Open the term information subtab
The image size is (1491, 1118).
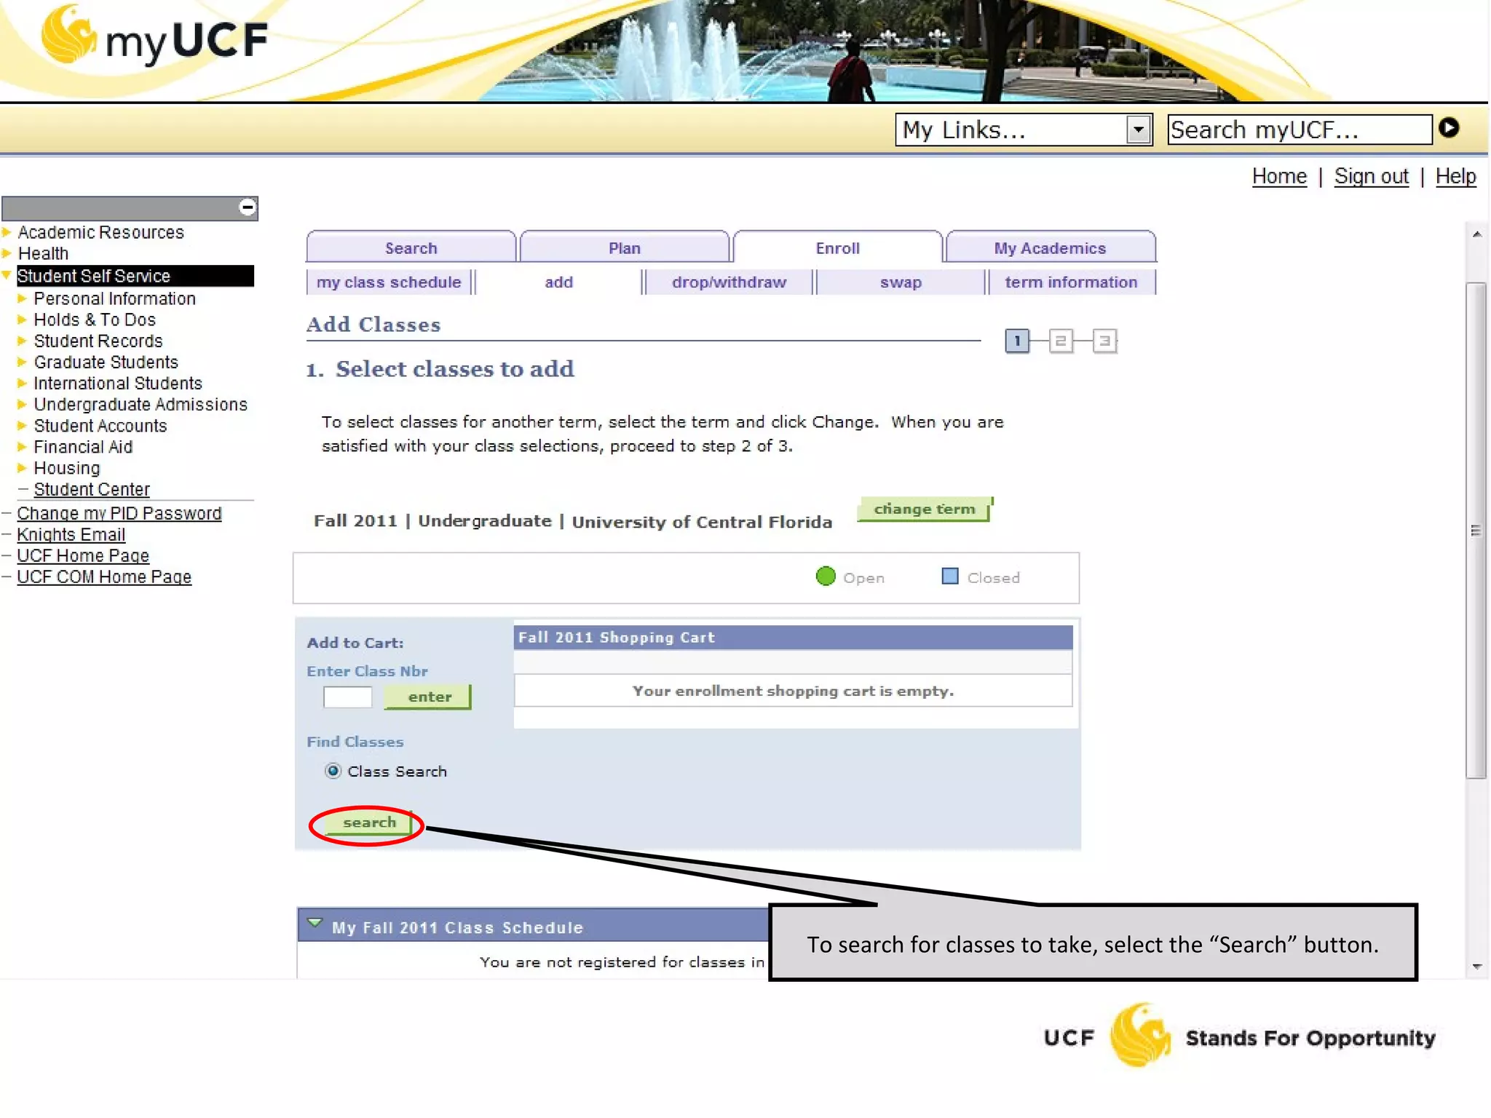point(1071,282)
